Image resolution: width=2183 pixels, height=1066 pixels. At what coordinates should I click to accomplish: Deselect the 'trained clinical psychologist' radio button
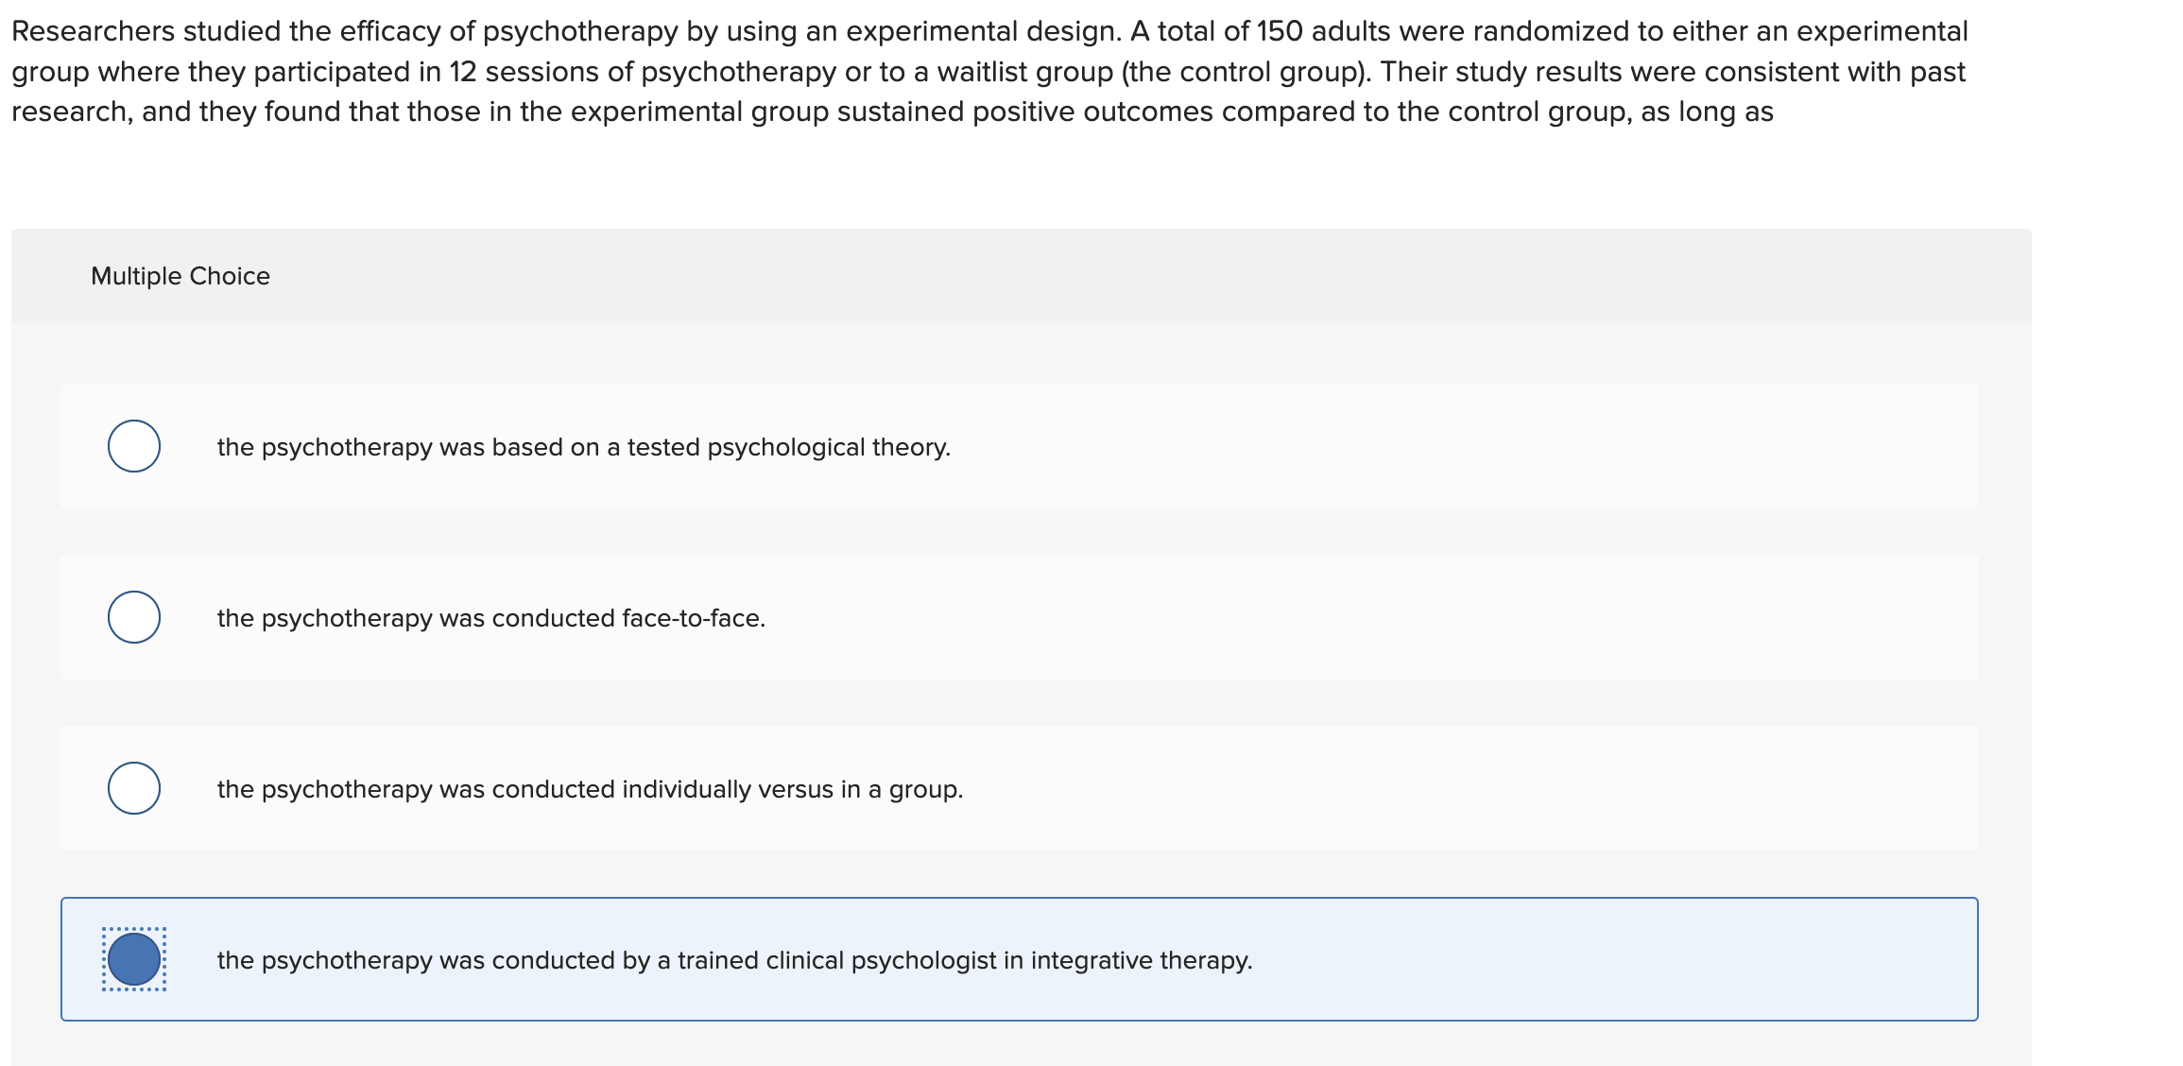132,960
